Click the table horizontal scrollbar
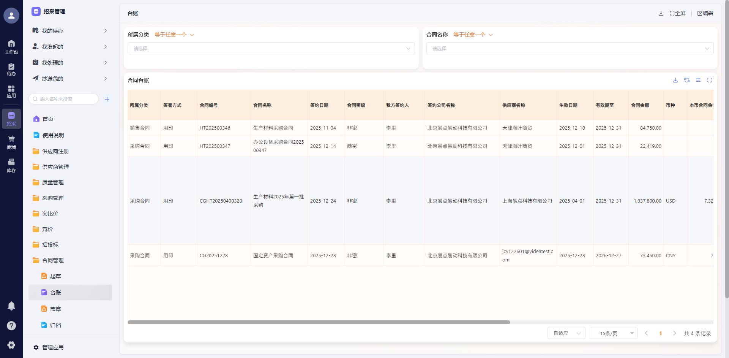 tap(319, 322)
